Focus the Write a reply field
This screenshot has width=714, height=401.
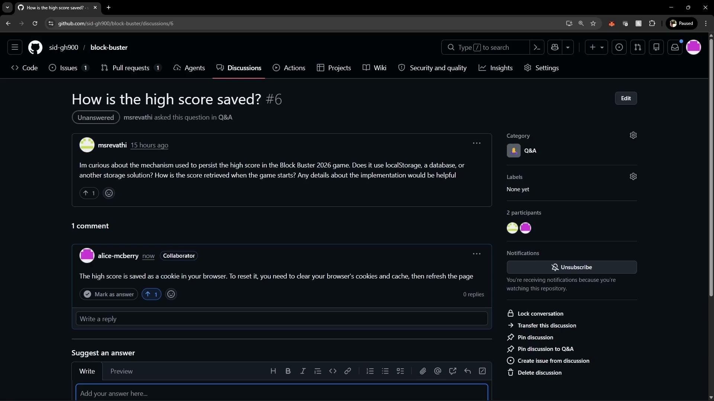pyautogui.click(x=282, y=319)
